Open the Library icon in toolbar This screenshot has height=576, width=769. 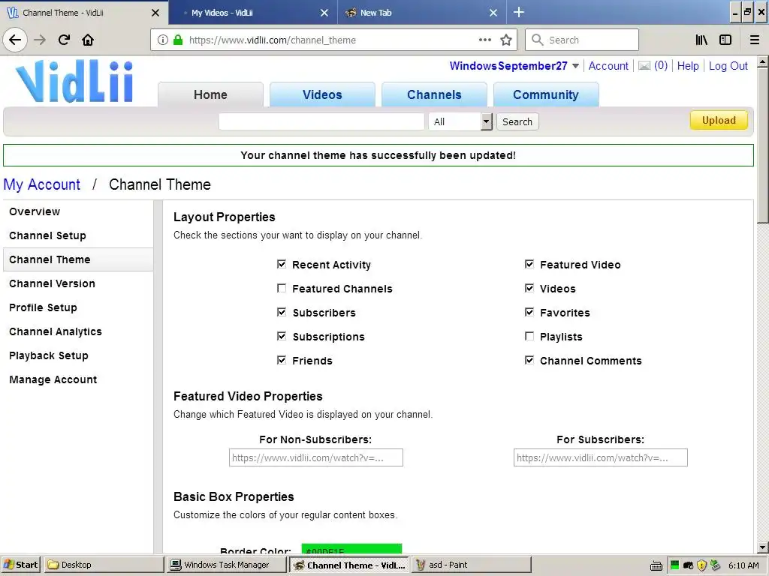[x=701, y=40]
